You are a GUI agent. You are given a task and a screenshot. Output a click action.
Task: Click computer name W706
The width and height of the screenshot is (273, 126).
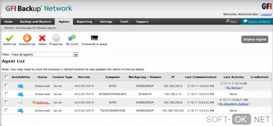pyautogui.click(x=113, y=103)
